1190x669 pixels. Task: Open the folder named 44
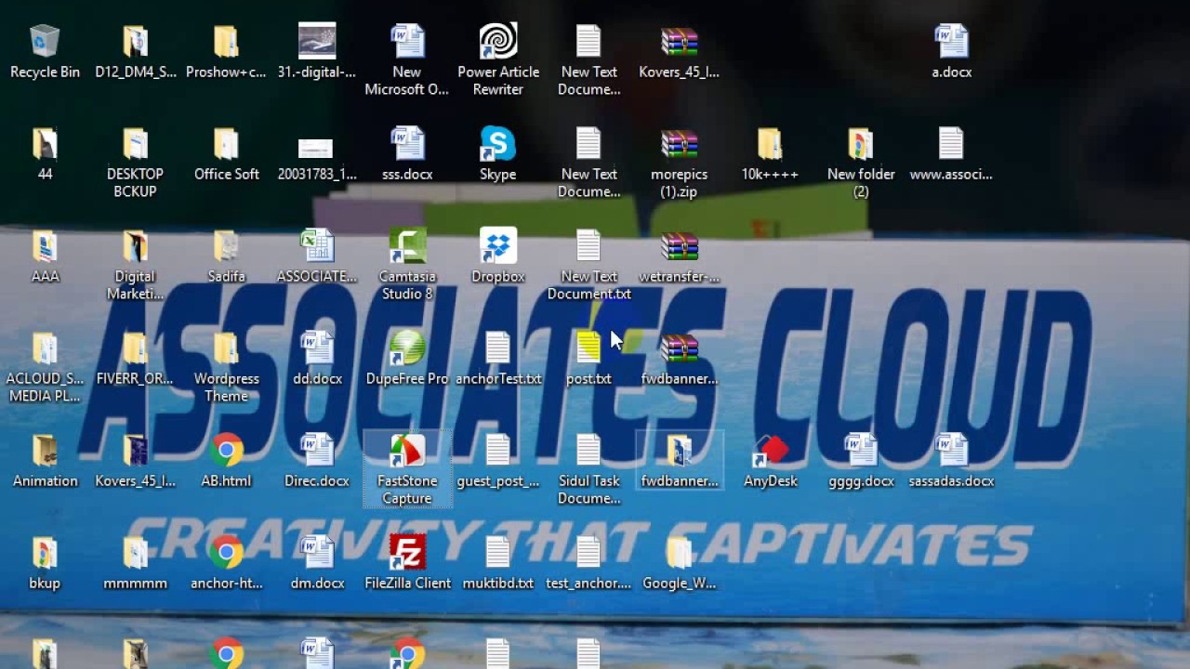(45, 154)
